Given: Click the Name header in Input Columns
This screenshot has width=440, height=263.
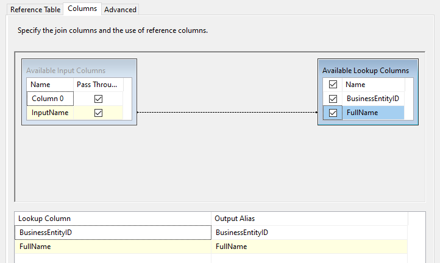Looking at the screenshot, I should point(50,85).
